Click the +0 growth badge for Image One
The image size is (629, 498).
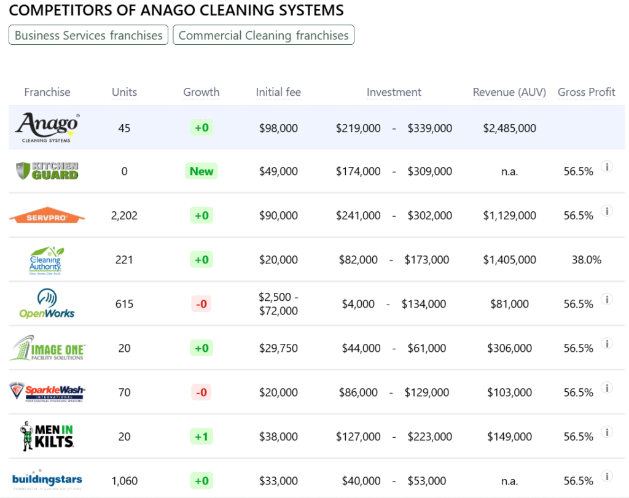(x=201, y=348)
